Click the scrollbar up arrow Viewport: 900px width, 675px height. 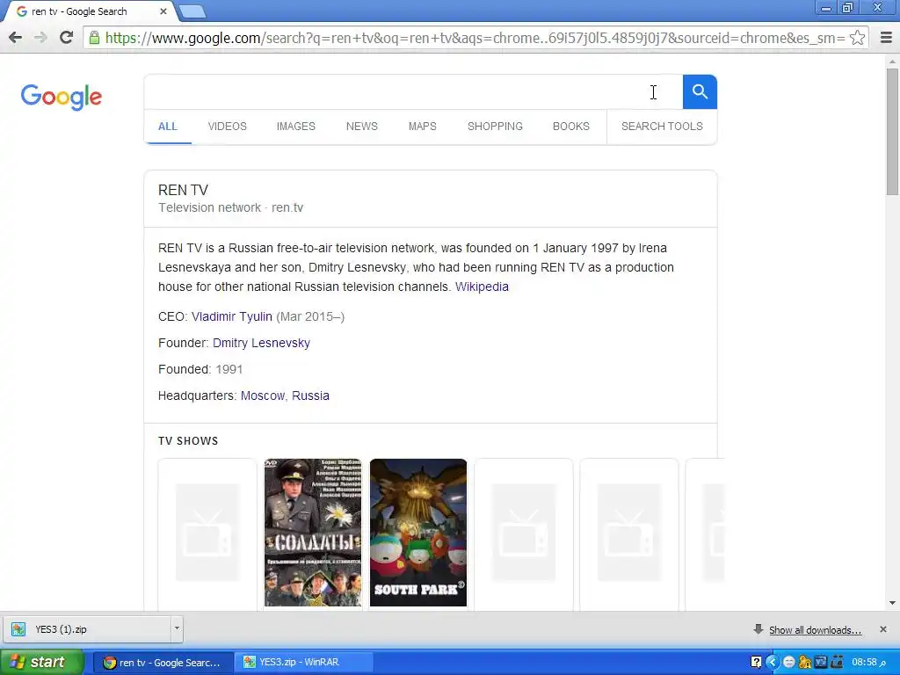click(893, 62)
